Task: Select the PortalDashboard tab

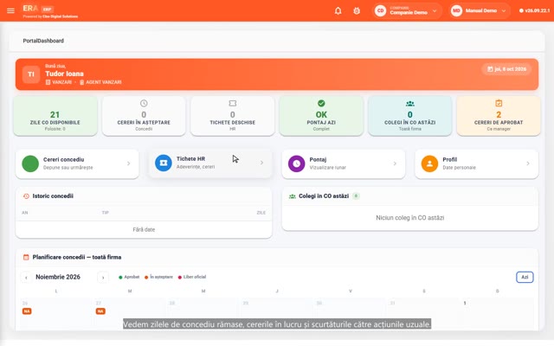Action: 43,41
